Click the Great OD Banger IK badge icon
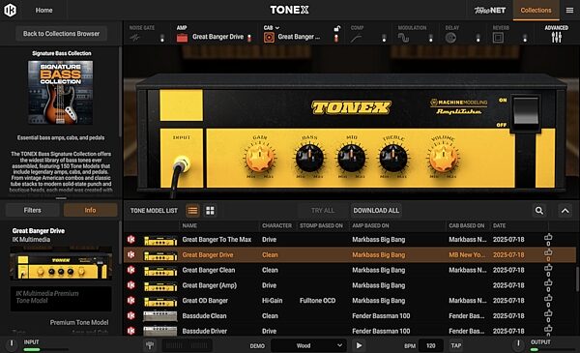The image size is (580, 353). click(x=130, y=301)
